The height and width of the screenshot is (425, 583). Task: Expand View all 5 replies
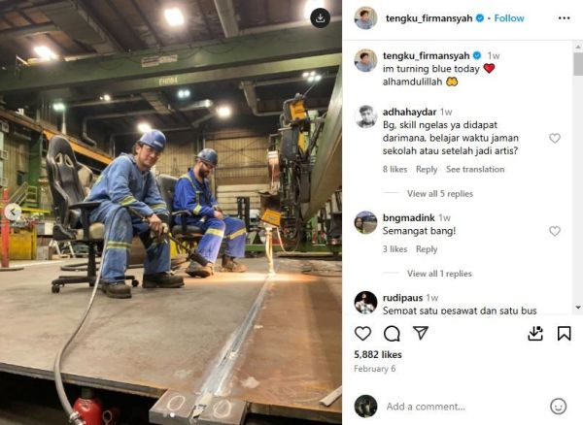[x=440, y=193]
